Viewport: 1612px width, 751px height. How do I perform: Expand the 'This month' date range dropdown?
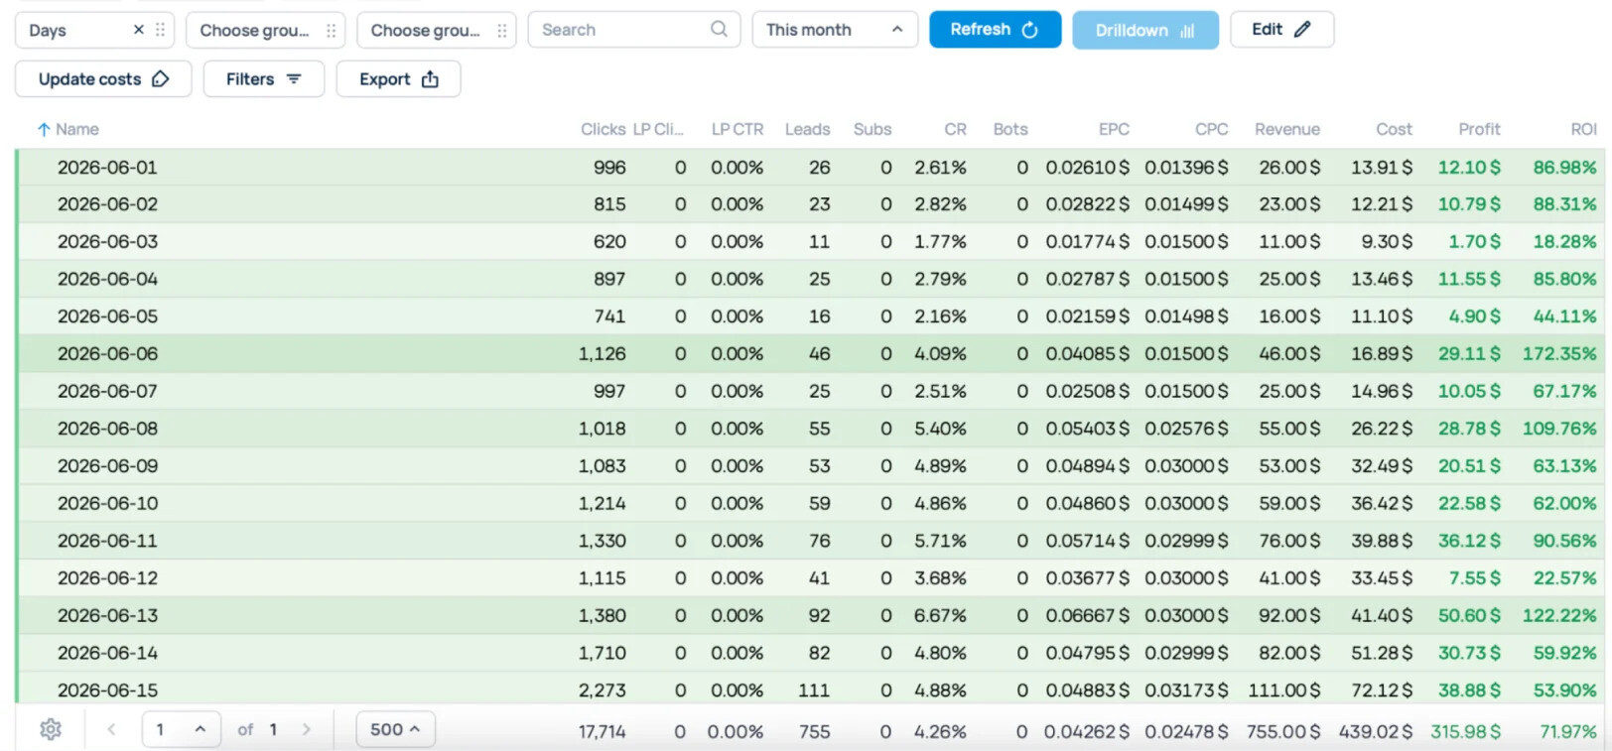(835, 30)
